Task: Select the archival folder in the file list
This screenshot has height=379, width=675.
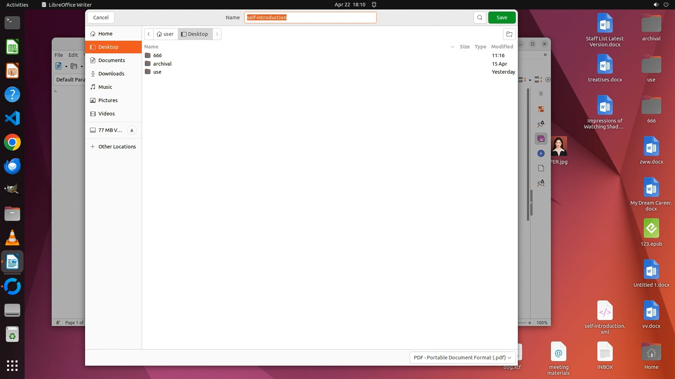Action: pos(162,64)
